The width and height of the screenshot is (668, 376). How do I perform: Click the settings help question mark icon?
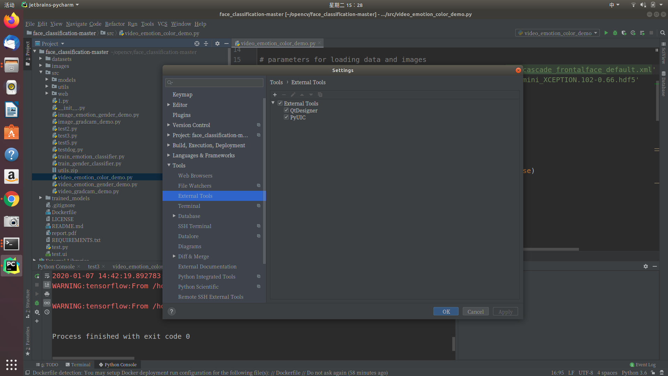[172, 312]
